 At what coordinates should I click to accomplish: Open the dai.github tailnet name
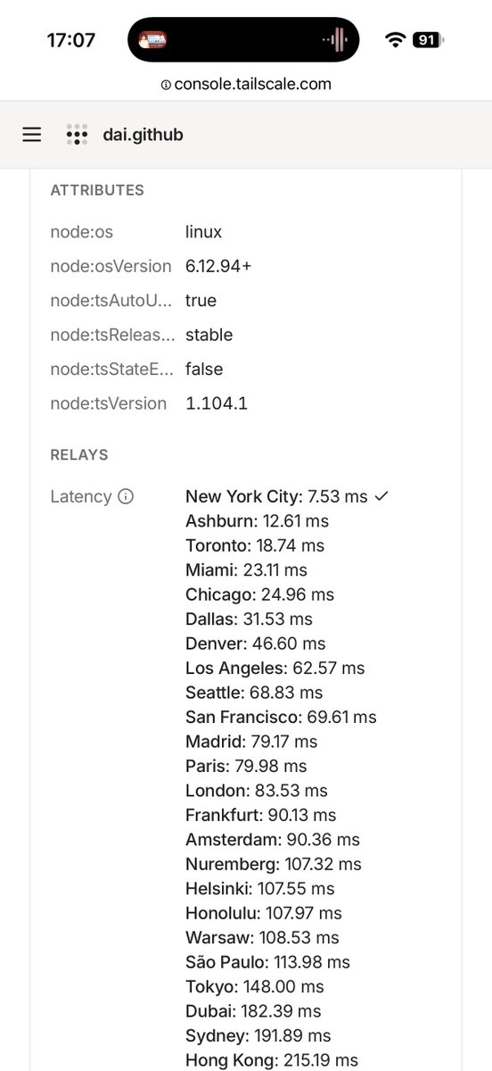point(143,135)
